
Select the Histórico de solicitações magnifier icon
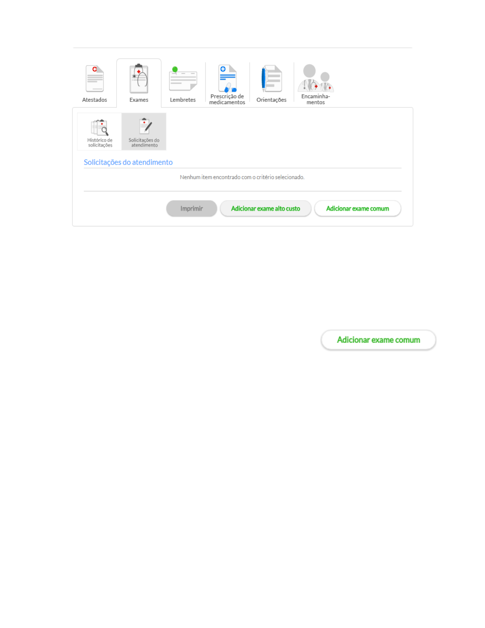click(99, 127)
